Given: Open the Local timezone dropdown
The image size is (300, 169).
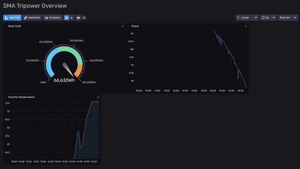Looking at the screenshot, I should 247,18.
